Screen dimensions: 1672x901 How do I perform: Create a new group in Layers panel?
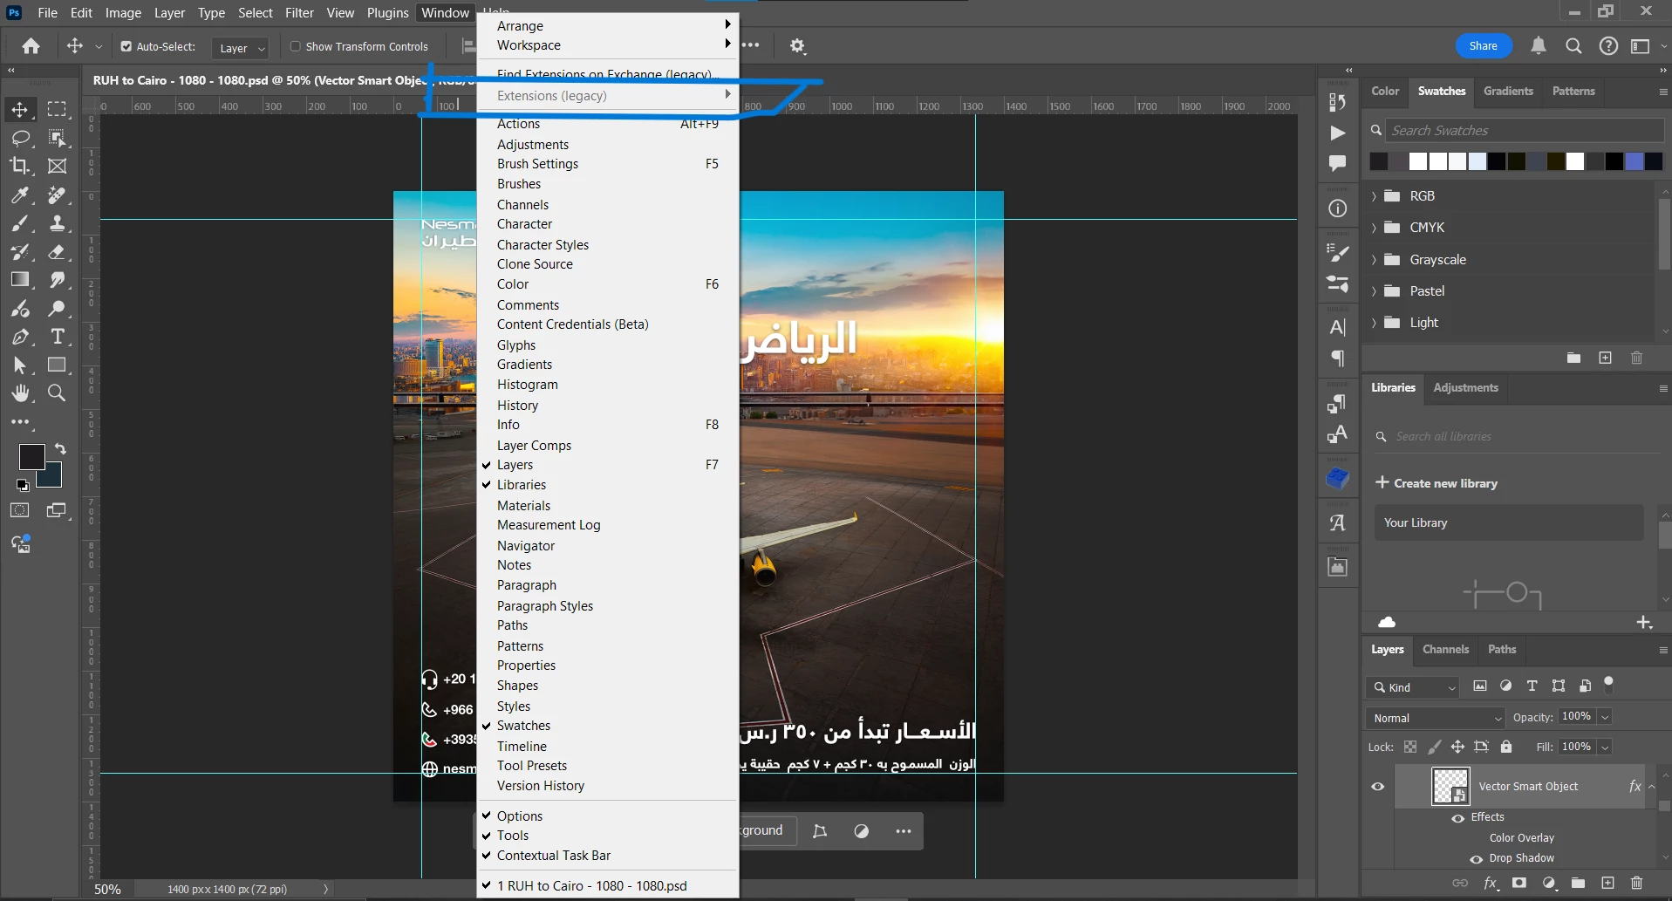(x=1578, y=884)
